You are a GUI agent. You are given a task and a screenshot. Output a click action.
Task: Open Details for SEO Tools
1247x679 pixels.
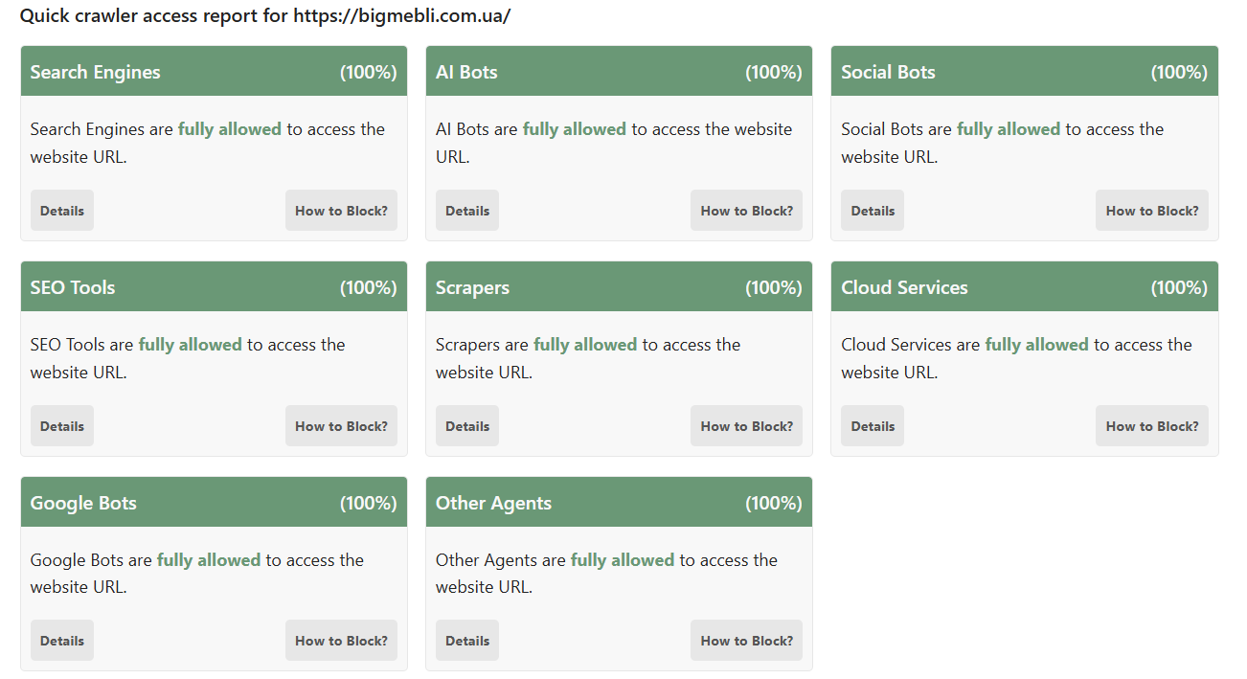point(62,426)
